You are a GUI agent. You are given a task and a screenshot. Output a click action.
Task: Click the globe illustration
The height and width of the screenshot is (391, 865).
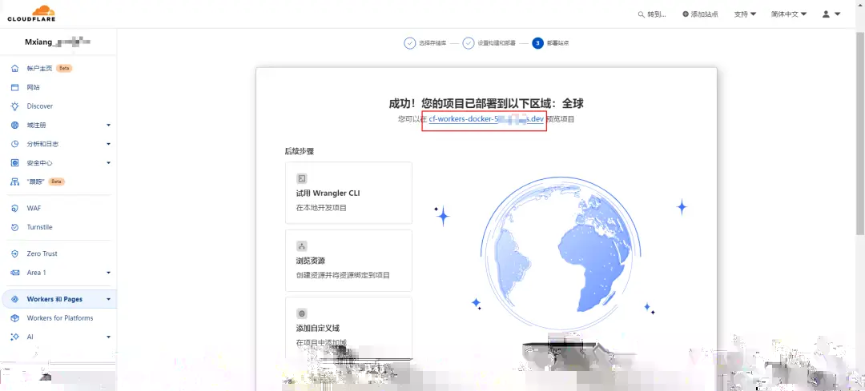click(x=561, y=256)
